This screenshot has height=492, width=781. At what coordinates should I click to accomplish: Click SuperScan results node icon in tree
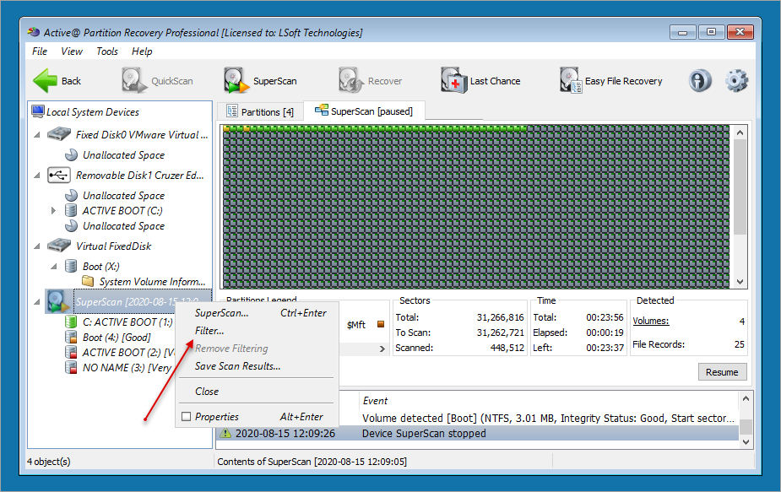click(x=58, y=302)
